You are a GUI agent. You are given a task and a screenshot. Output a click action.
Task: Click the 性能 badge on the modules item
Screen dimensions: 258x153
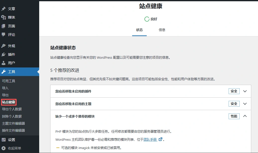point(234,116)
